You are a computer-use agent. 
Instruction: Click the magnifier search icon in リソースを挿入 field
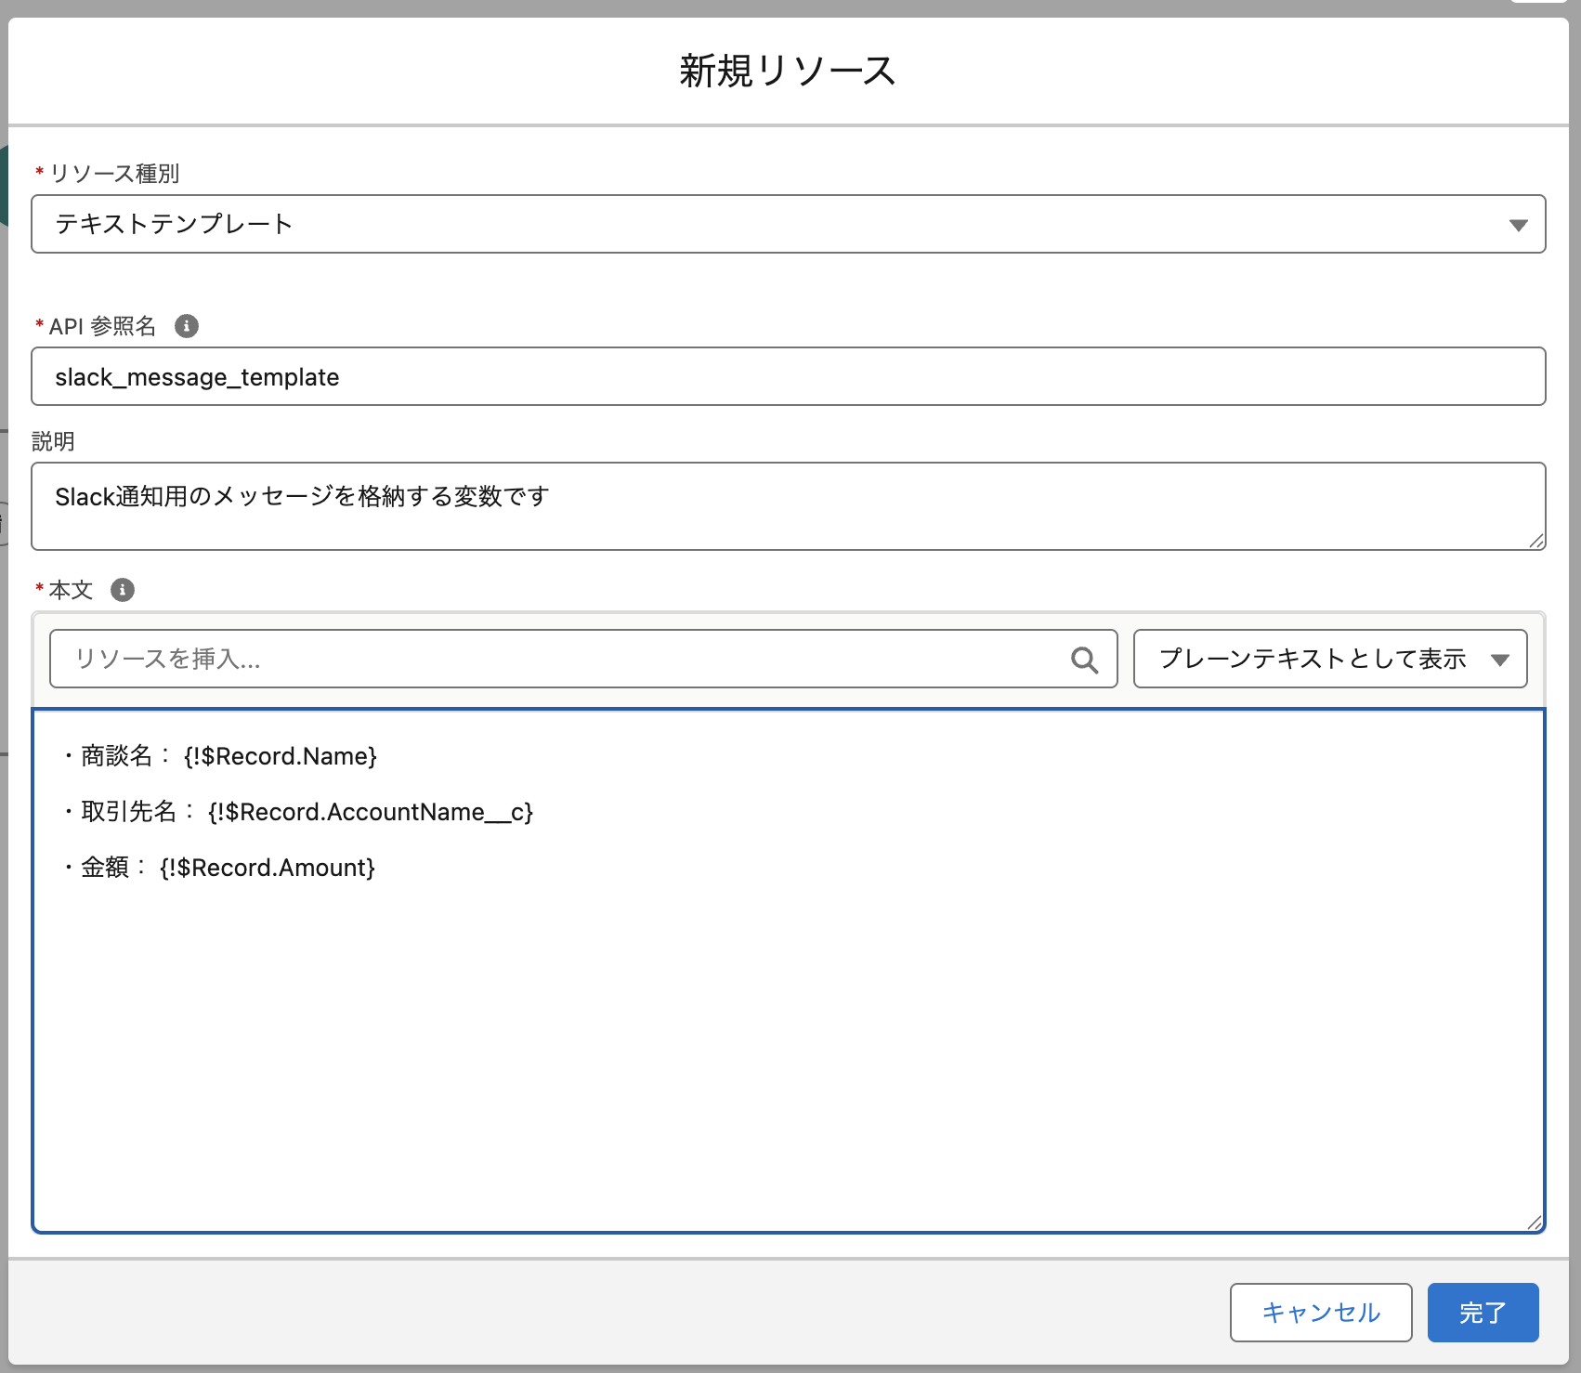point(1085,660)
